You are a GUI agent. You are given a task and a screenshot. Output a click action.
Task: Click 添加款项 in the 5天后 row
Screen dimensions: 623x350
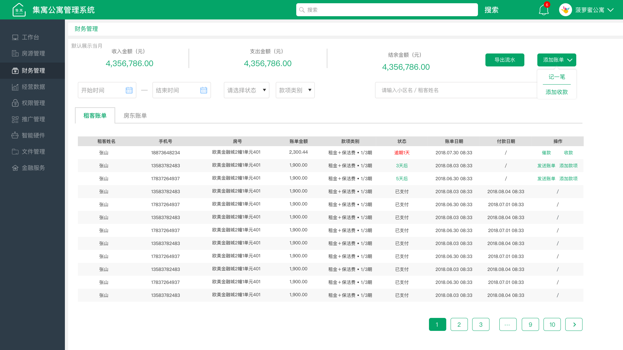click(568, 179)
